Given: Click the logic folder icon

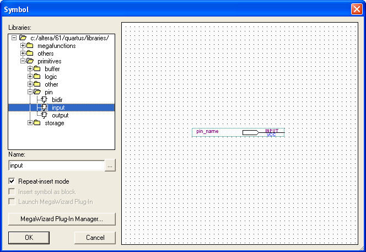Looking at the screenshot, I should pyautogui.click(x=37, y=77).
